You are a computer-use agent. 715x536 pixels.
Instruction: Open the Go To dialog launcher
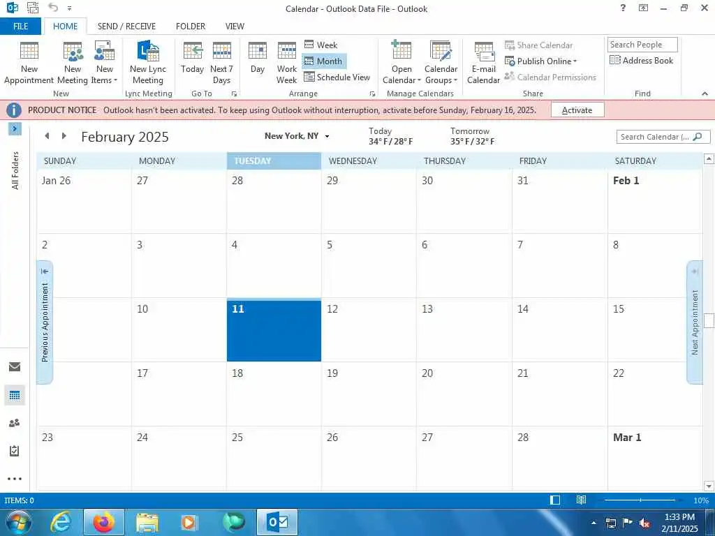[234, 94]
